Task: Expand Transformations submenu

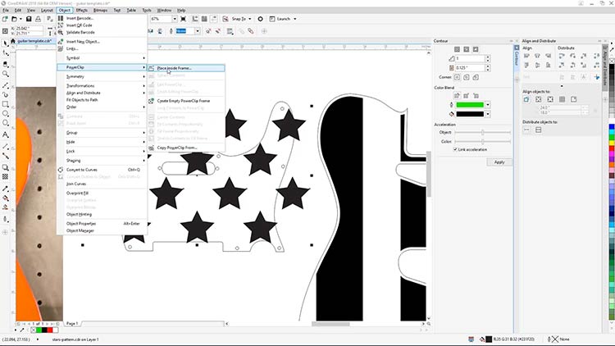Action: pyautogui.click(x=102, y=85)
